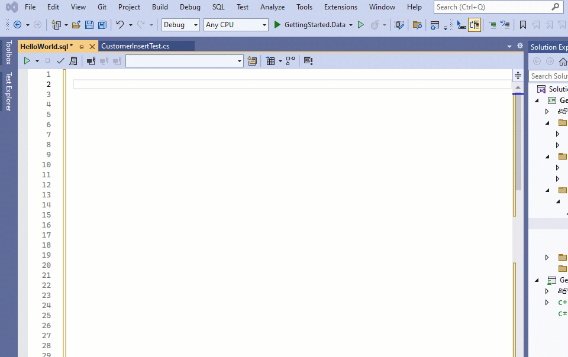Toggle the highlighted toolbar button beside cursor icon
568x357 pixels.
pos(475,25)
